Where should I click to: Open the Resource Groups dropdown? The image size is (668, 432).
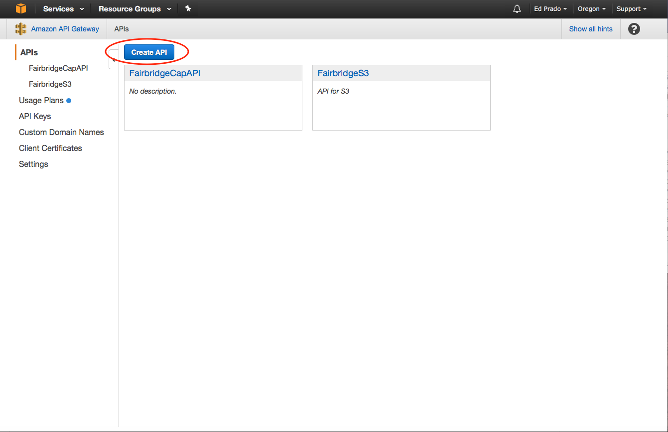click(x=134, y=9)
